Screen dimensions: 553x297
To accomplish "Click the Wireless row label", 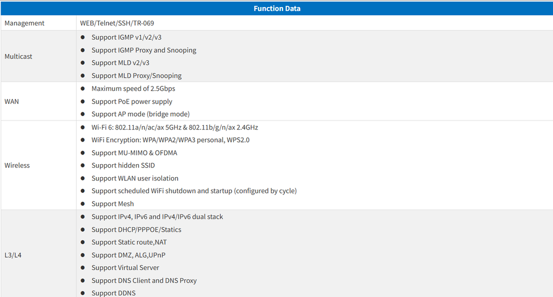I will (17, 165).
